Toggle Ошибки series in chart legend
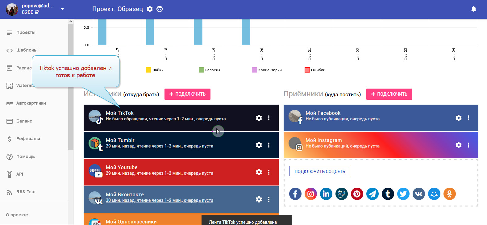The width and height of the screenshot is (487, 225). click(315, 70)
